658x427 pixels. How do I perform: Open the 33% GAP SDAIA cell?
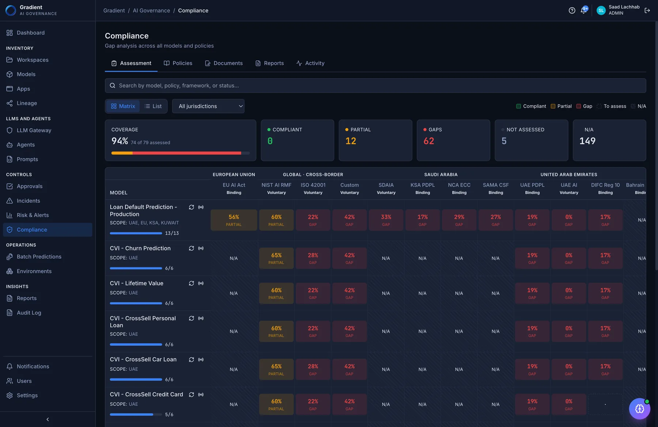coord(386,220)
